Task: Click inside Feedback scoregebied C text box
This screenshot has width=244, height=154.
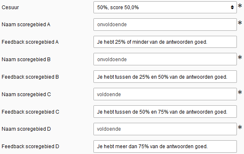Action: pyautogui.click(x=165, y=112)
